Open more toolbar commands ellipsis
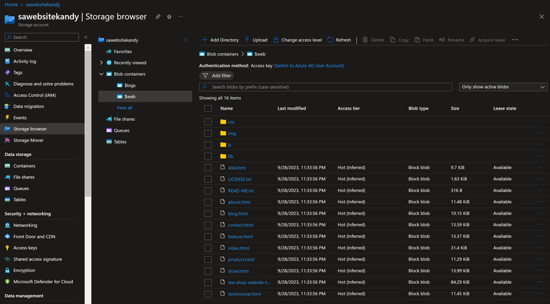Screen dimensions: 550x304 click(515, 40)
